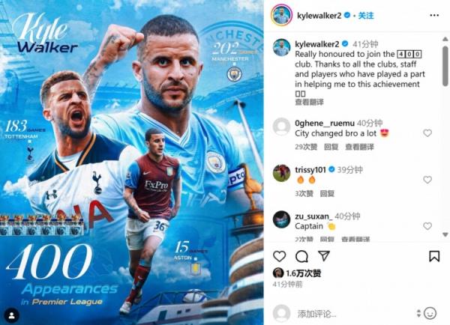Reply to 0ghene__ruemu's comment via 回复
Viewport: 450px width, 325px height.
click(x=331, y=147)
